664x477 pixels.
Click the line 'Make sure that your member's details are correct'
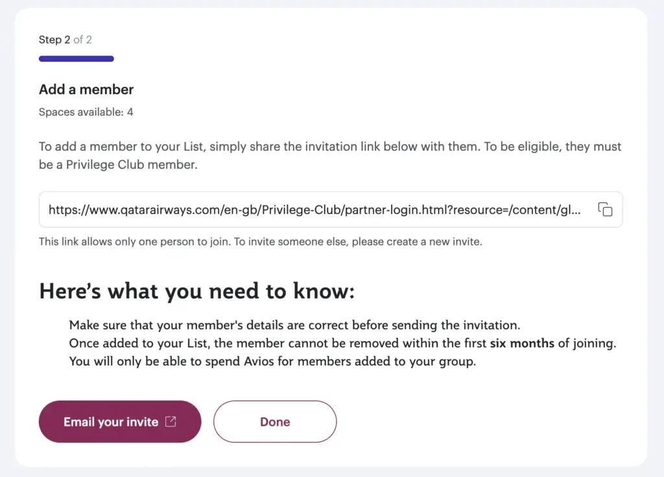point(294,325)
